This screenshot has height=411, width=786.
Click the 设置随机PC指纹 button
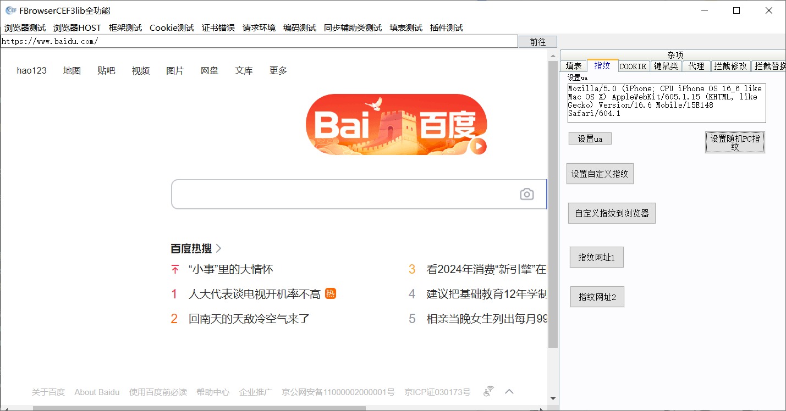pyautogui.click(x=735, y=142)
